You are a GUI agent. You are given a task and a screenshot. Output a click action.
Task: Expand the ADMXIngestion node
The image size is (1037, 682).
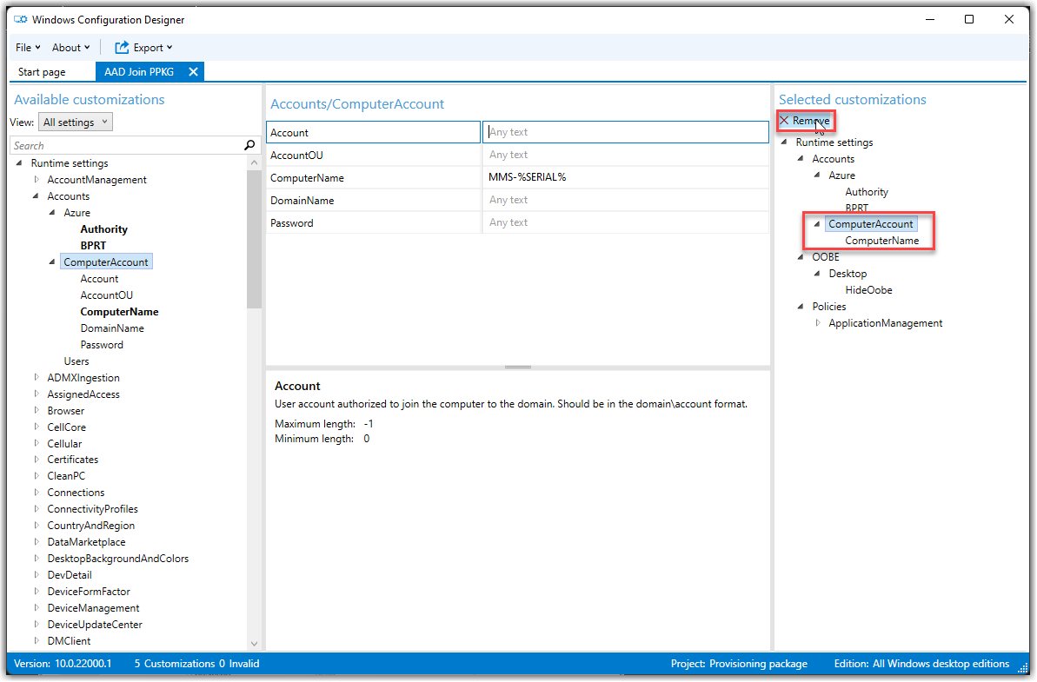point(37,377)
